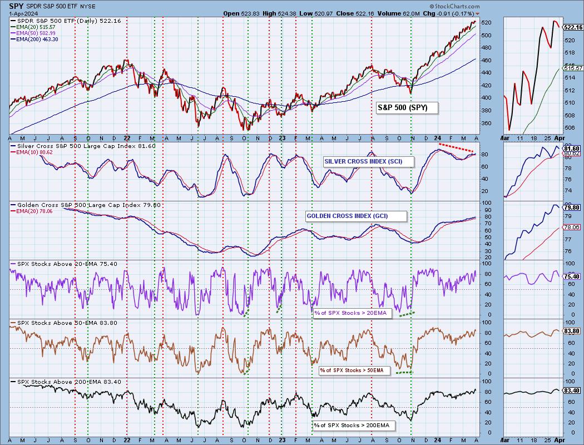Click the 'SPX Stocks Above 50-EMA 83.80' legend
Screen dimensions: 584x445
(64, 323)
